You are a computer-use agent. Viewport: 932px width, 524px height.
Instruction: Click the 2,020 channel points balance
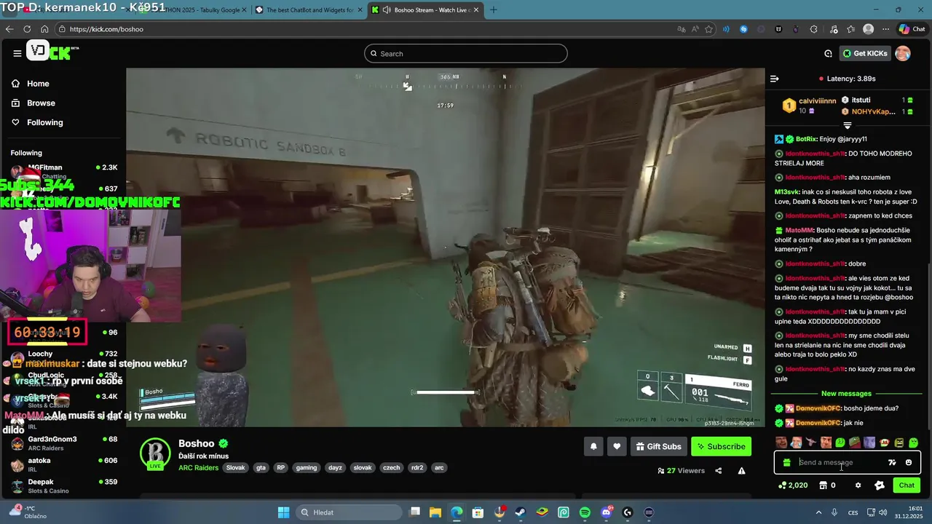pyautogui.click(x=793, y=485)
